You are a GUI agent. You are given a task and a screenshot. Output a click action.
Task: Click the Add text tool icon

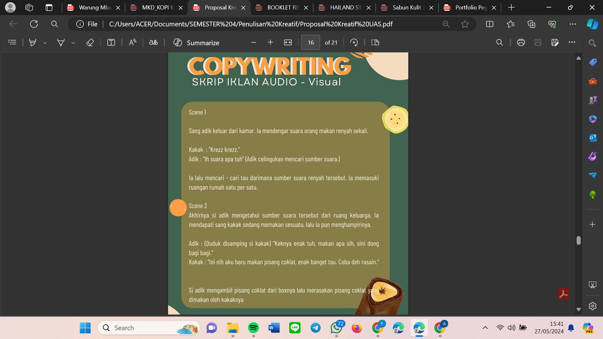111,43
